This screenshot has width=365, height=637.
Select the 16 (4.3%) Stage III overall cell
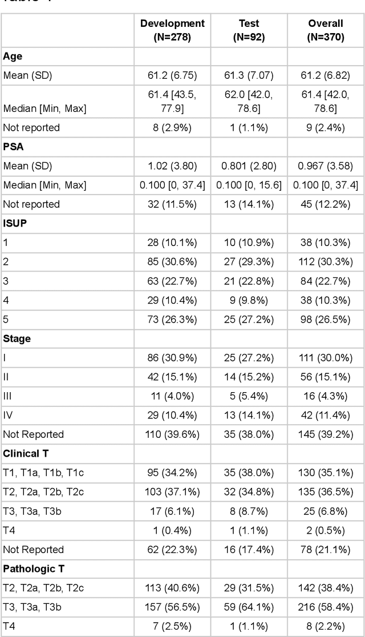(x=325, y=396)
